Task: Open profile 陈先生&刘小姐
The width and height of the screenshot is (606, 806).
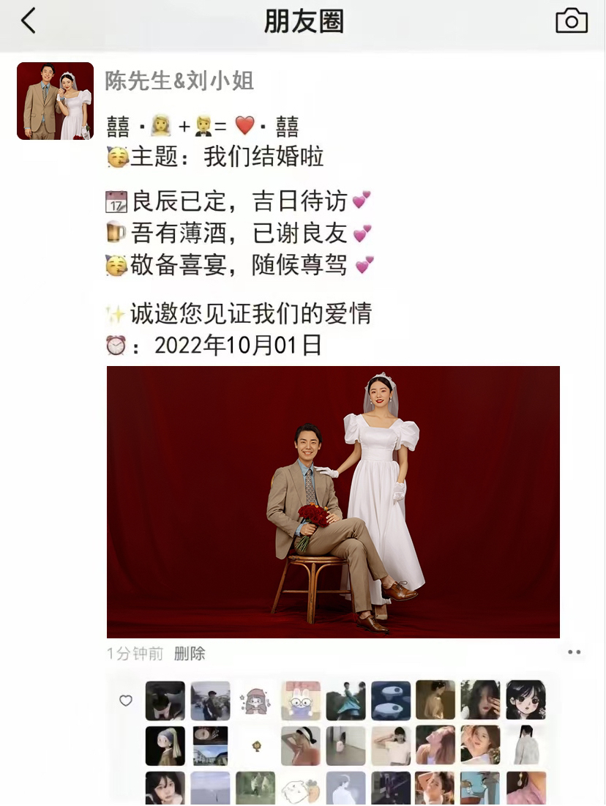Action: click(x=179, y=81)
